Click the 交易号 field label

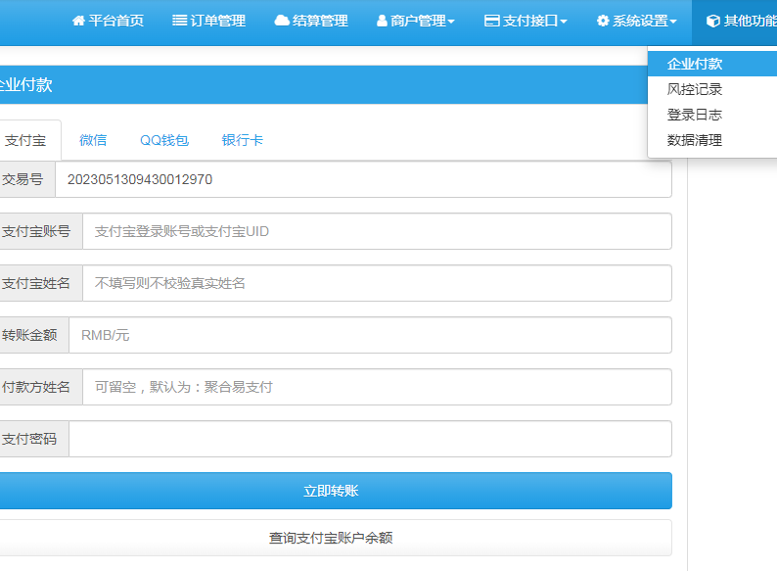22,179
